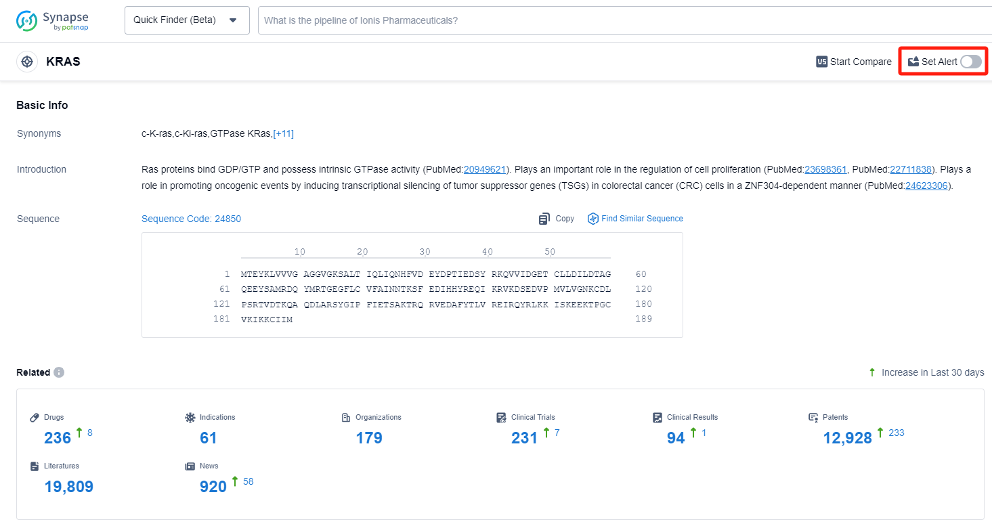This screenshot has height=526, width=992.
Task: Click the KRAS target icon
Action: 27,62
